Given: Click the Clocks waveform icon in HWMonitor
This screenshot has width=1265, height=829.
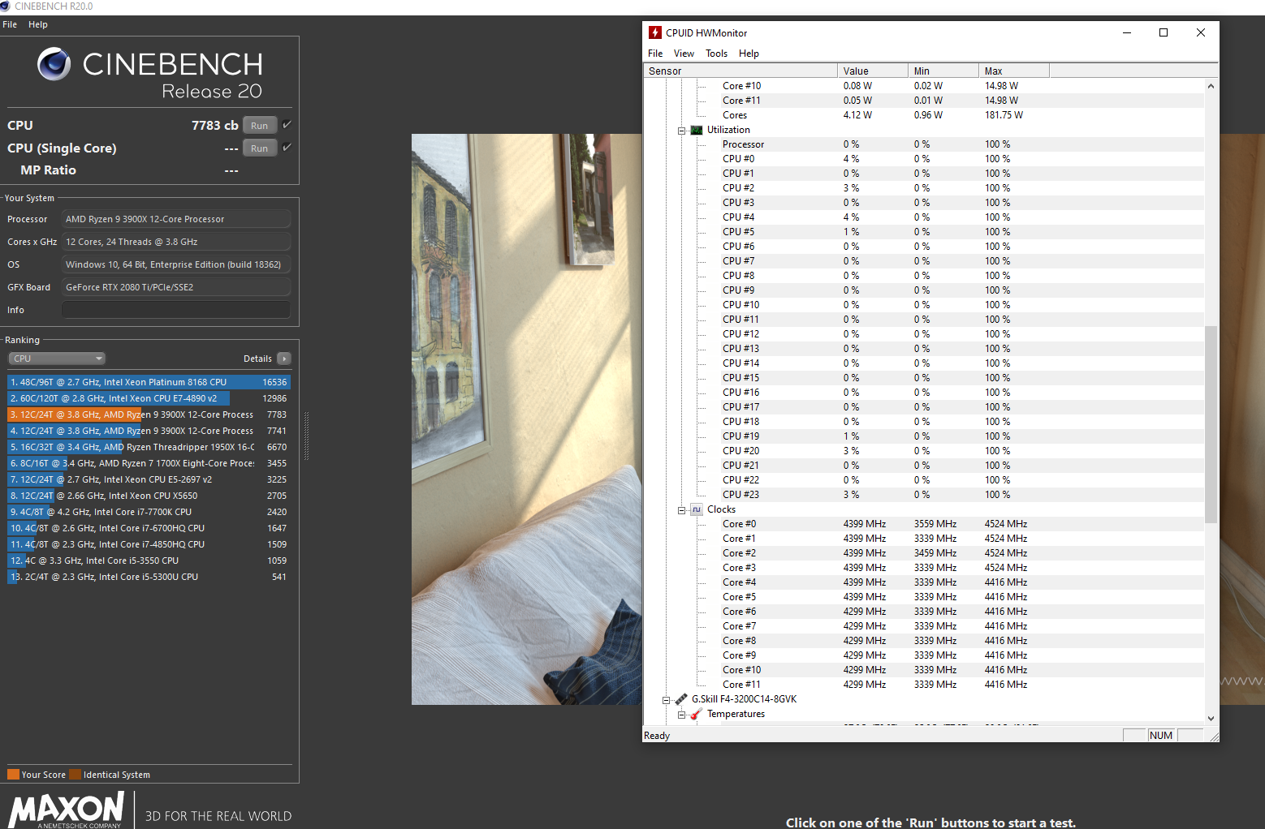Looking at the screenshot, I should pos(697,509).
